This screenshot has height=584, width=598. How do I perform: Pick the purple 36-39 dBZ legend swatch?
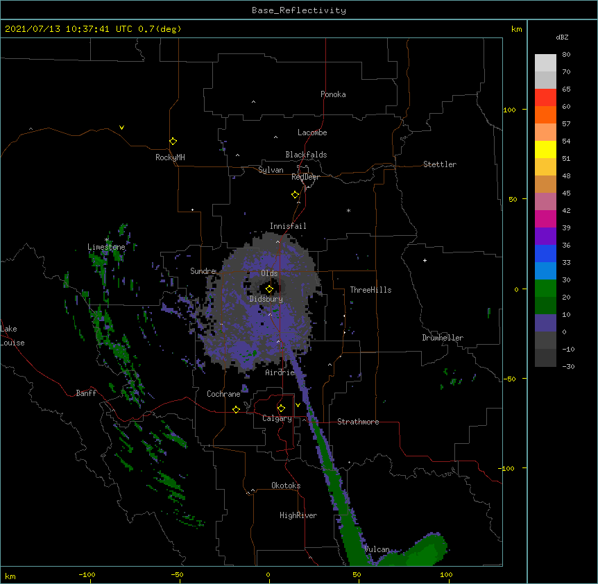pyautogui.click(x=545, y=236)
